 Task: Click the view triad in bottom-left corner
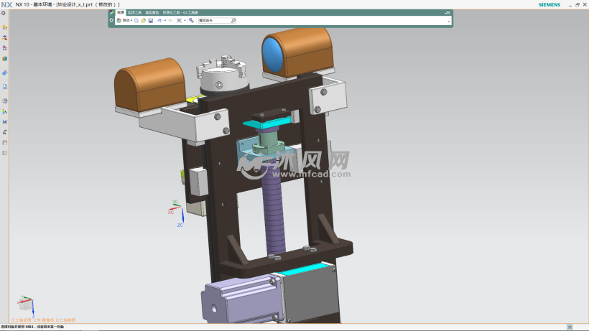(25, 304)
